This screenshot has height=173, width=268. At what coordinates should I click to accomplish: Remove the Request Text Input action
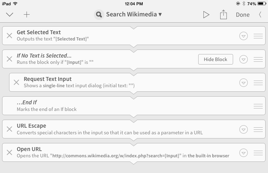pos(16,82)
